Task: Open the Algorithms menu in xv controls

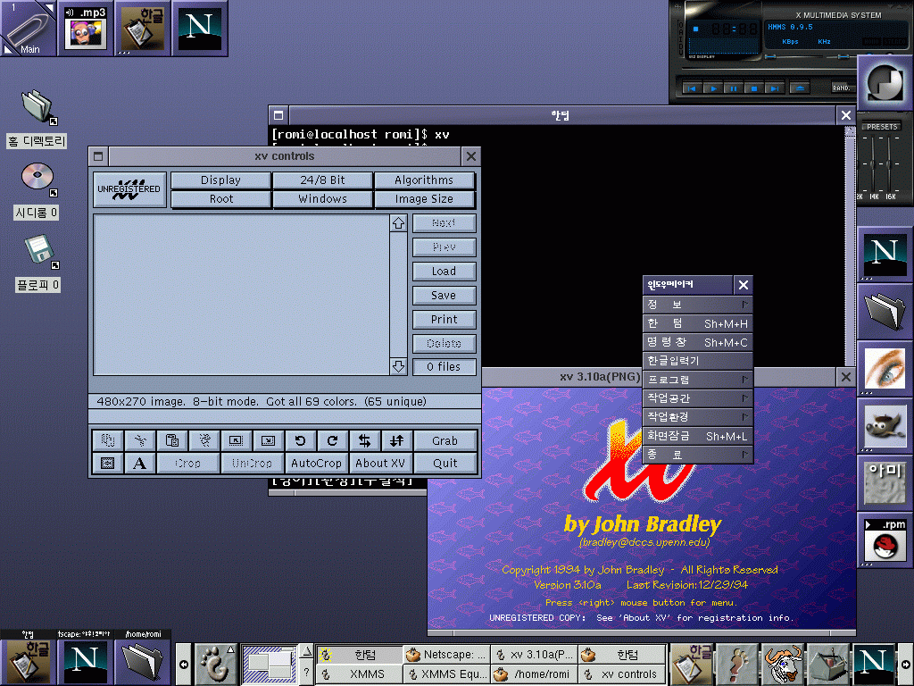Action: pyautogui.click(x=424, y=180)
